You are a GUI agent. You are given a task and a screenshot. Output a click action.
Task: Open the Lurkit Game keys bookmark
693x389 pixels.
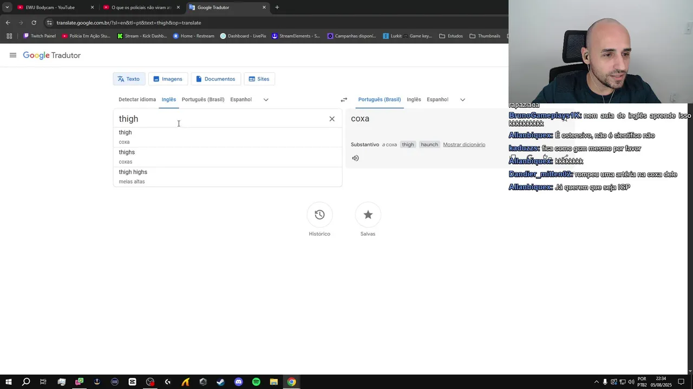click(407, 36)
